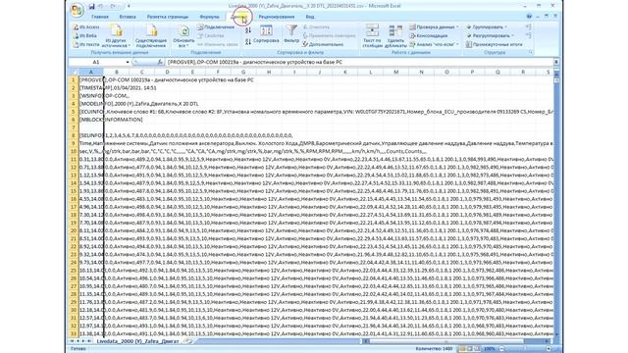Sort ascending with the A-Z icon

pos(248,30)
